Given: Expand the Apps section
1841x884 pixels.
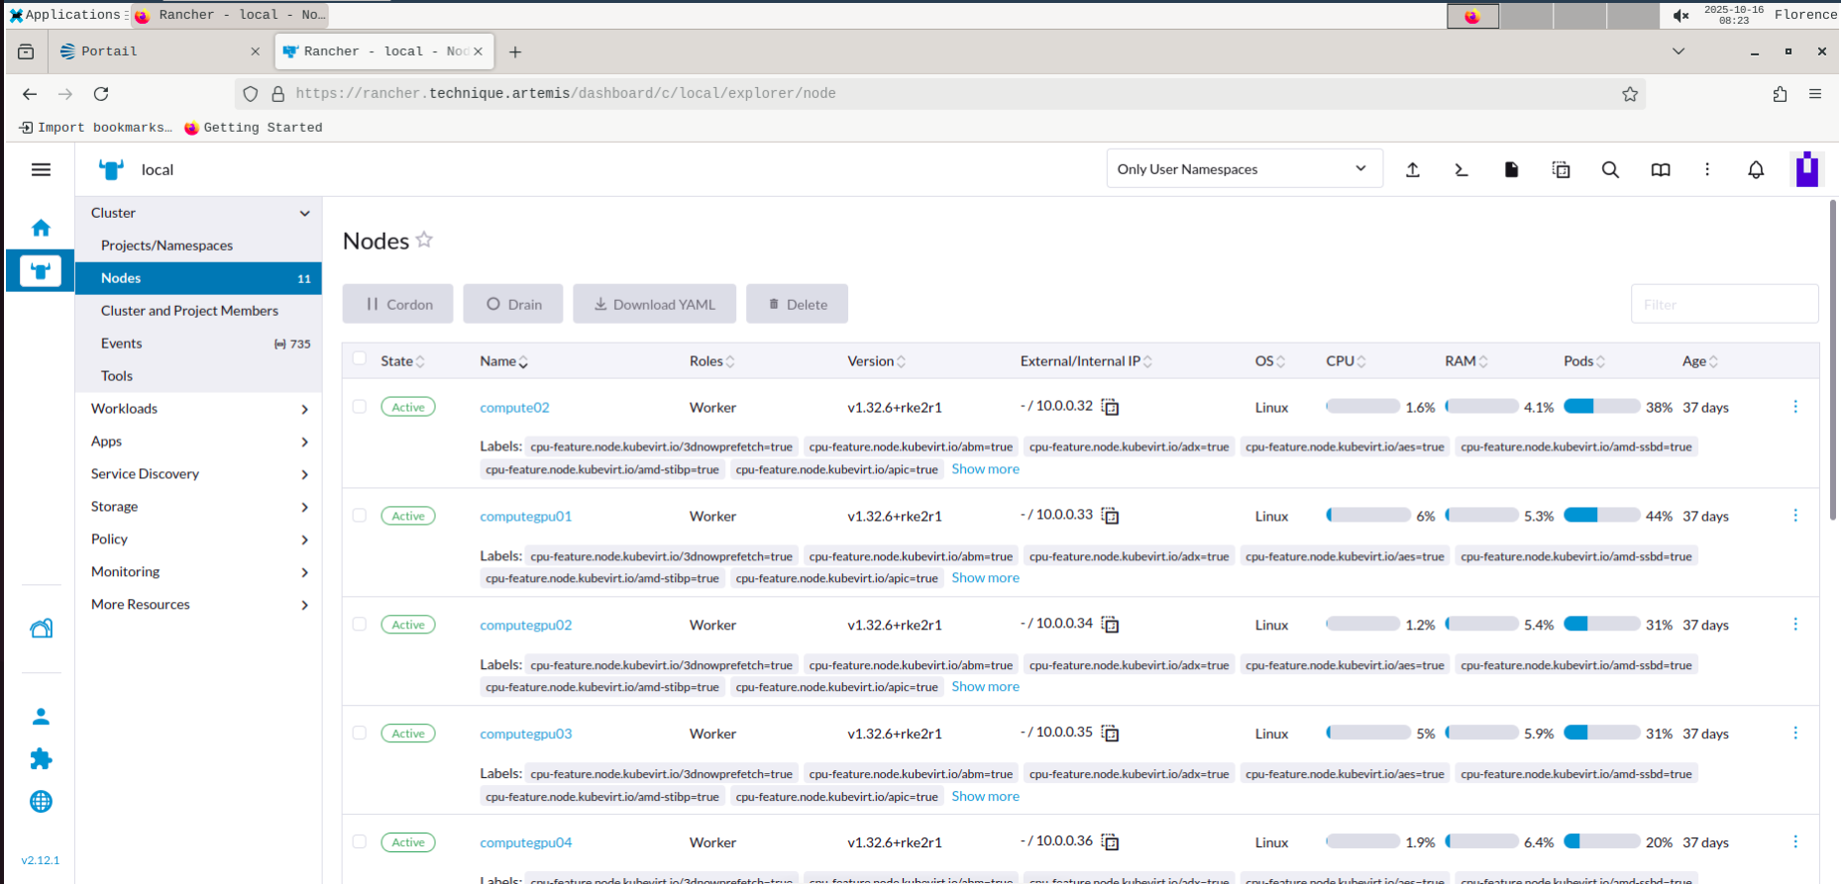Looking at the screenshot, I should (x=304, y=442).
